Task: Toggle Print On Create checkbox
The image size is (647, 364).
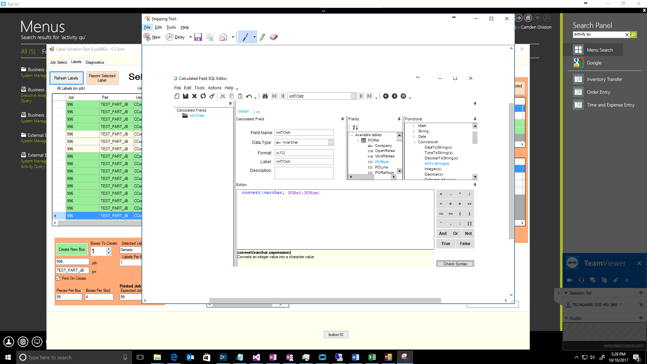Action: tap(58, 278)
